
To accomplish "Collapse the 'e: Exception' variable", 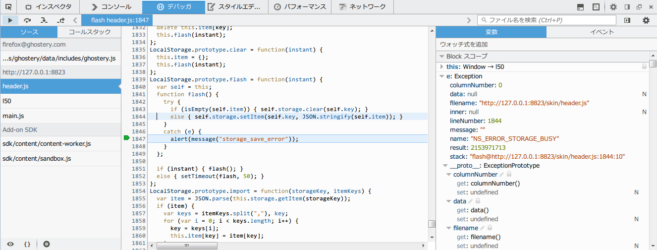I will [x=442, y=76].
